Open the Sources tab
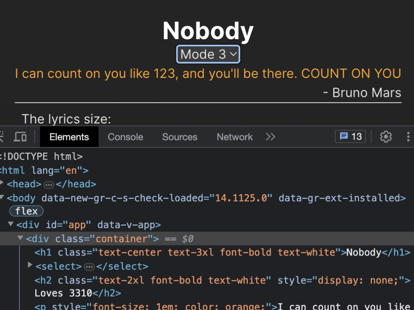 (x=180, y=137)
